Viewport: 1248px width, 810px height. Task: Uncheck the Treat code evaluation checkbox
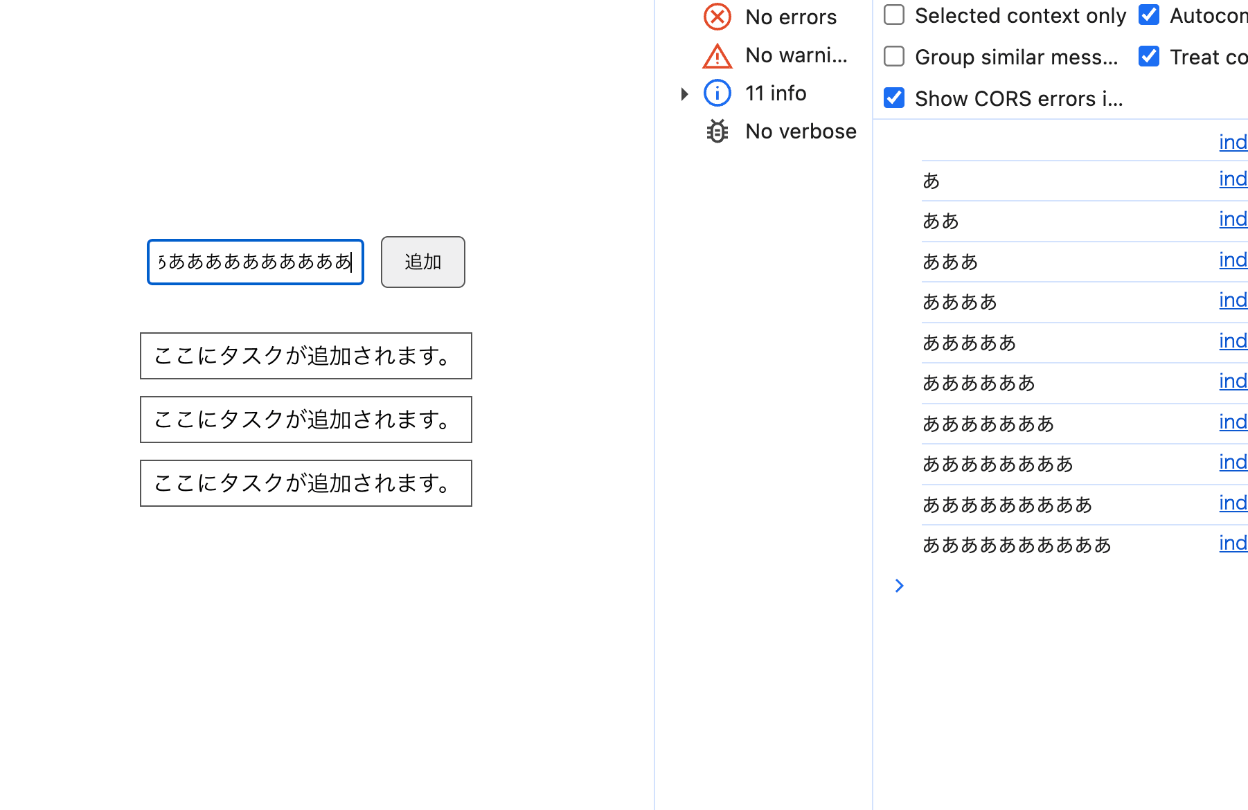point(1149,56)
